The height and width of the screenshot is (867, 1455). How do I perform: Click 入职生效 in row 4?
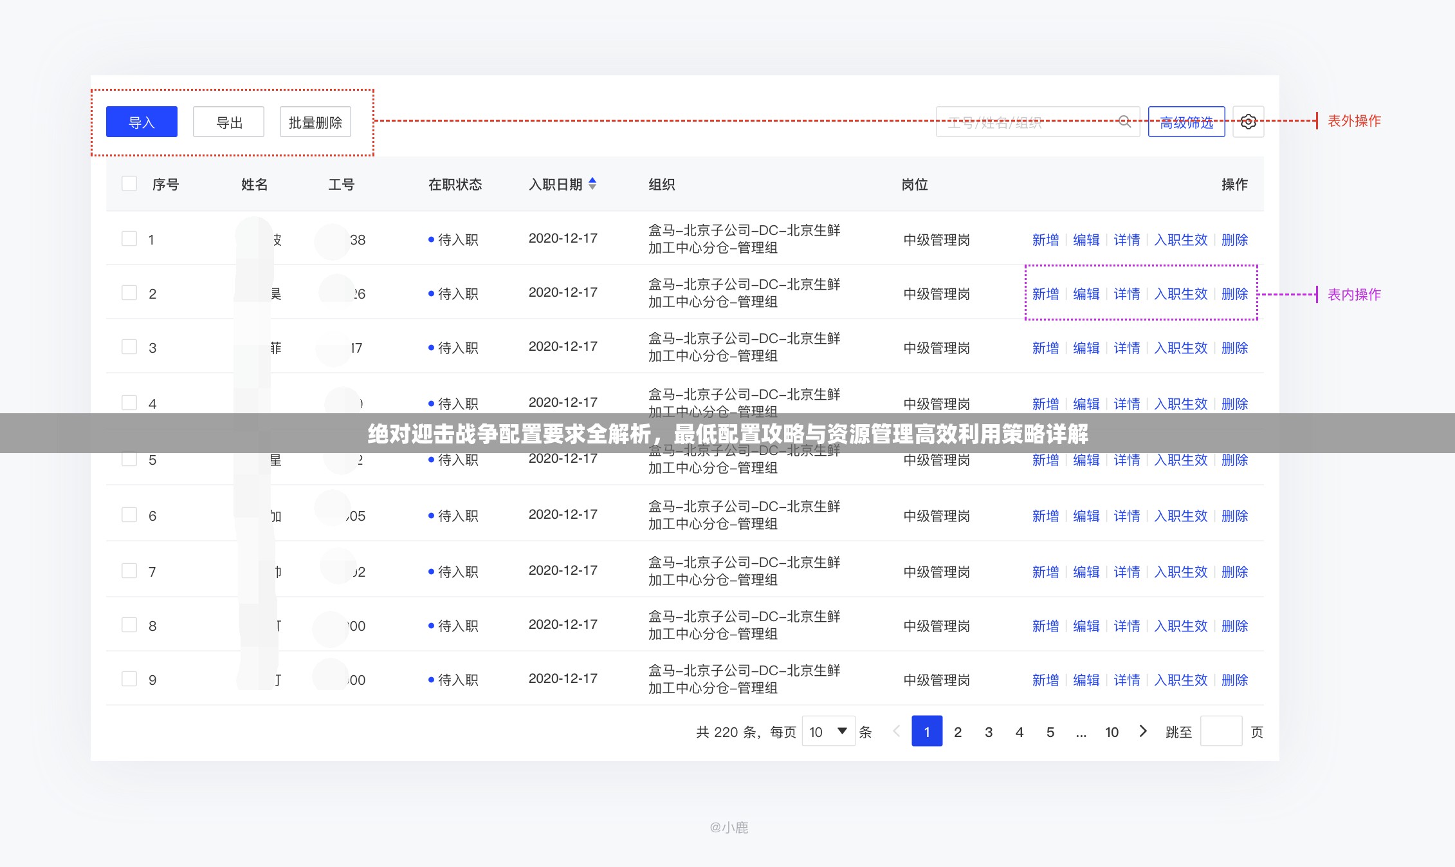pos(1181,404)
